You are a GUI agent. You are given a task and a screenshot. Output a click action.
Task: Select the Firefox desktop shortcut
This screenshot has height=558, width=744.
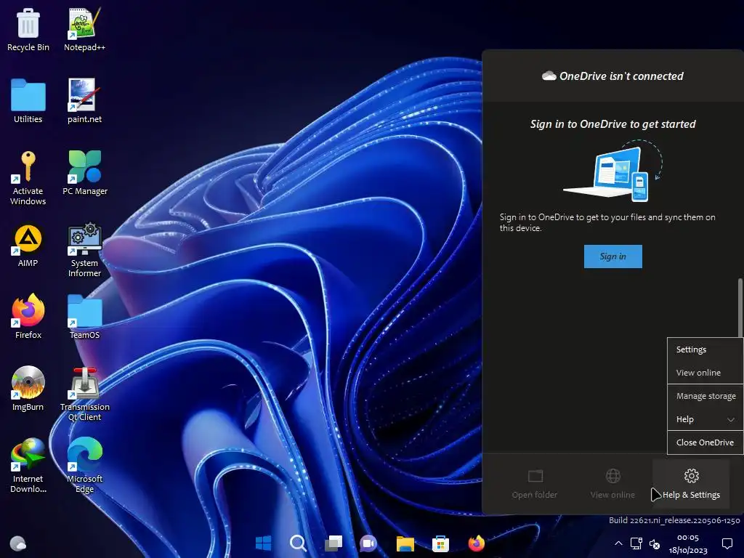tap(28, 317)
